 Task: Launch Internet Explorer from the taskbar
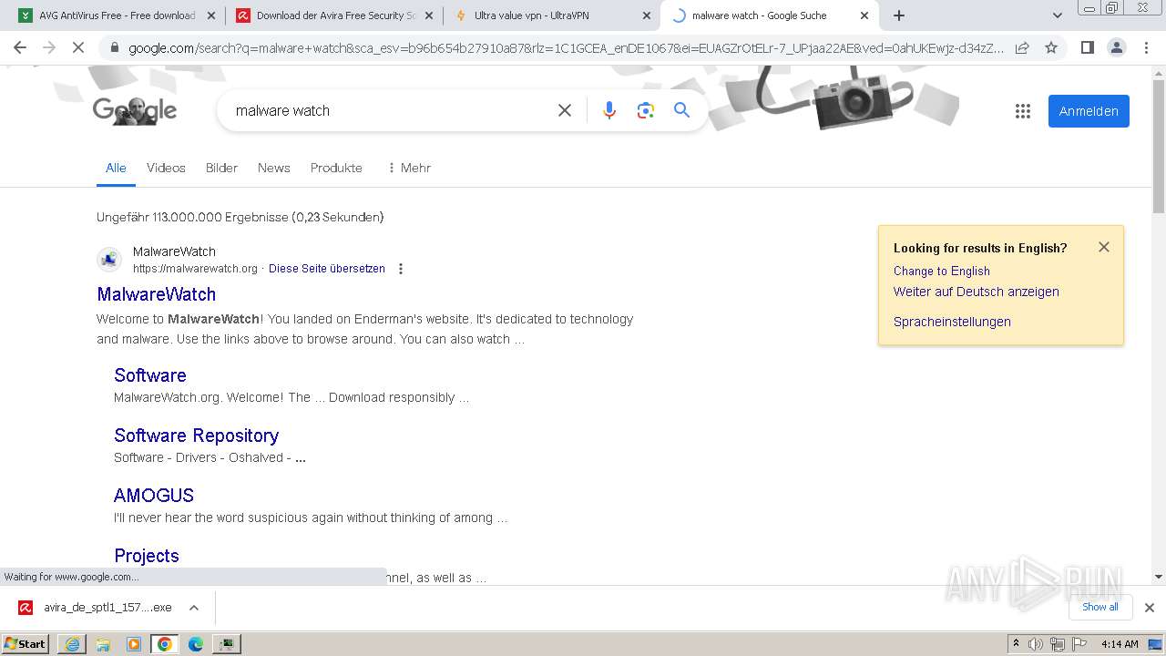(72, 644)
